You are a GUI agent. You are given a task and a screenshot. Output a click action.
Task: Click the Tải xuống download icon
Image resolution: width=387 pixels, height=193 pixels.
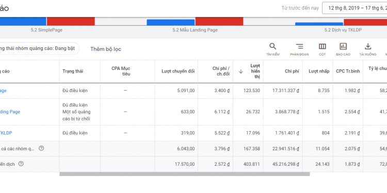click(x=368, y=49)
